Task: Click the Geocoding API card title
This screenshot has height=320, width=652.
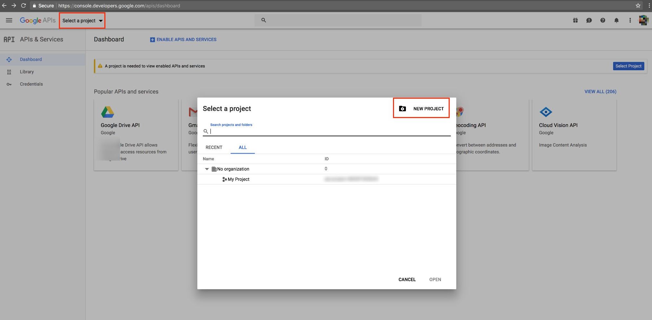Action: (471, 125)
